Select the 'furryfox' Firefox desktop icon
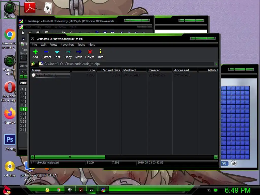Image resolution: width=260 pixels, height=195 pixels. coord(10,116)
